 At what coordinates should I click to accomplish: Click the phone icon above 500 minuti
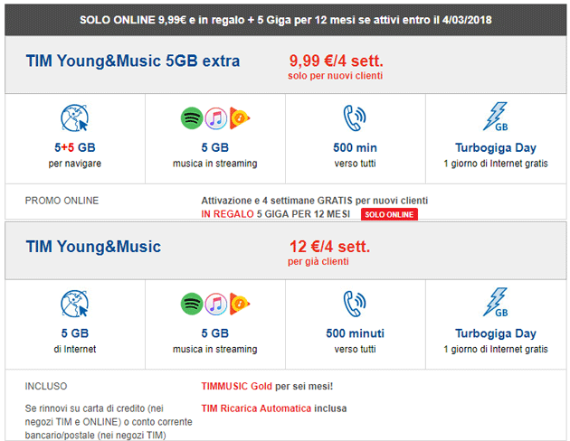click(x=355, y=304)
